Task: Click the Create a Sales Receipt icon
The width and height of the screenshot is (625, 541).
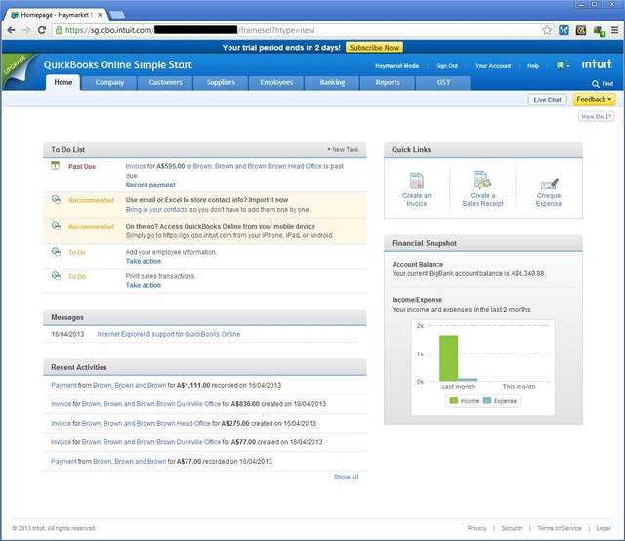Action: click(x=481, y=180)
